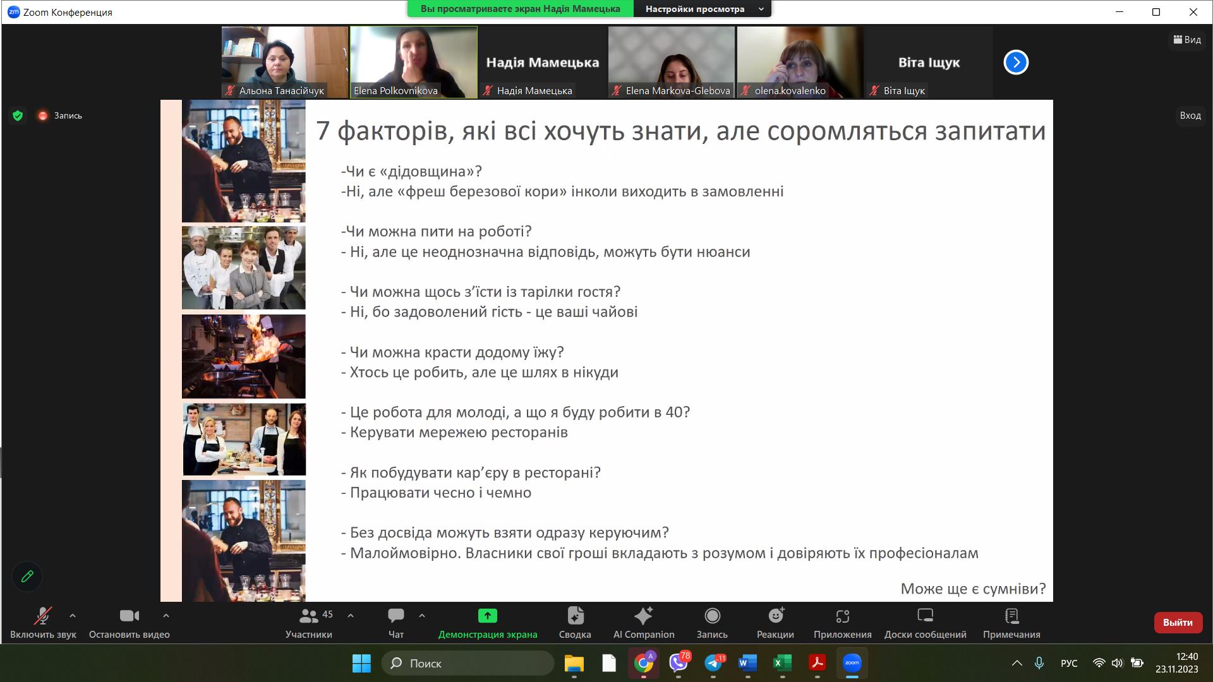
Task: Toggle microphone with Включить звук
Action: click(43, 623)
